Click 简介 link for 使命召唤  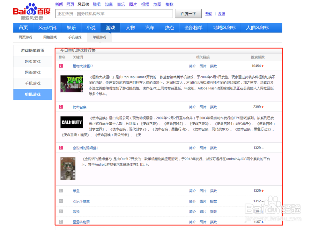tap(192, 107)
